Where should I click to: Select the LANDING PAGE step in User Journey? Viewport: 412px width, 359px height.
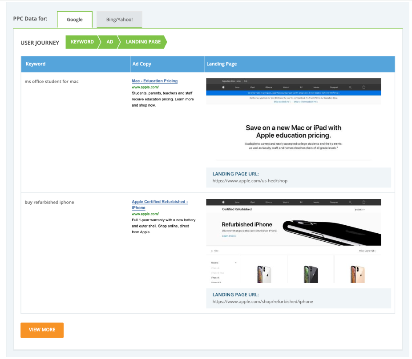point(143,42)
